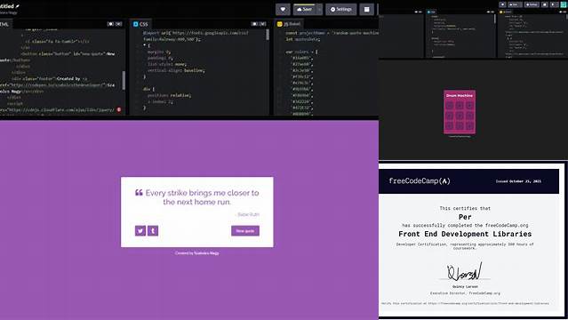Click the blue CSS icon on the CSS tab
The height and width of the screenshot is (320, 568).
(135, 24)
